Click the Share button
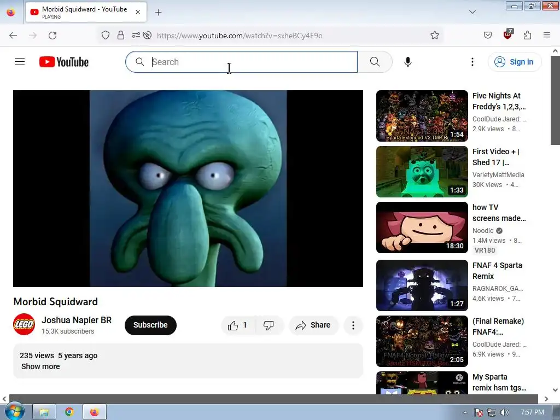This screenshot has width=560, height=420. 313,325
